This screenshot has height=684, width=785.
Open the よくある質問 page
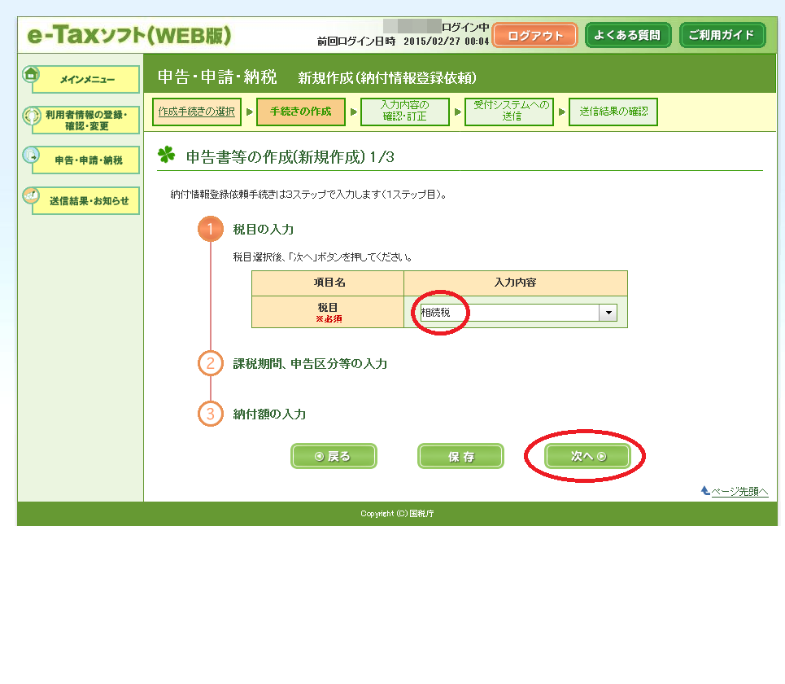click(x=628, y=36)
